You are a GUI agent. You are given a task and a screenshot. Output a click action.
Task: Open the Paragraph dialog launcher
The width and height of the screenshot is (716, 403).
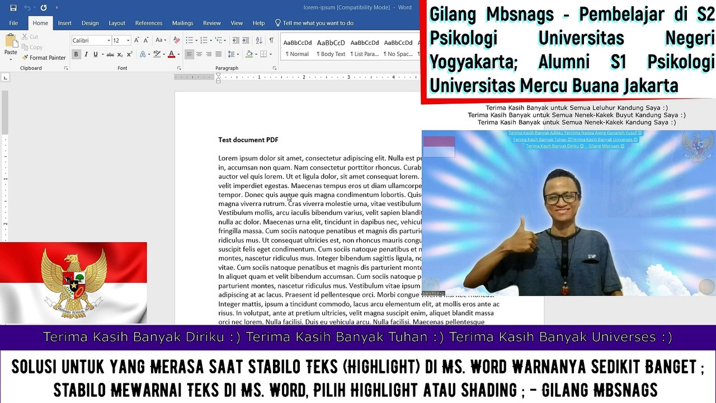[x=275, y=68]
